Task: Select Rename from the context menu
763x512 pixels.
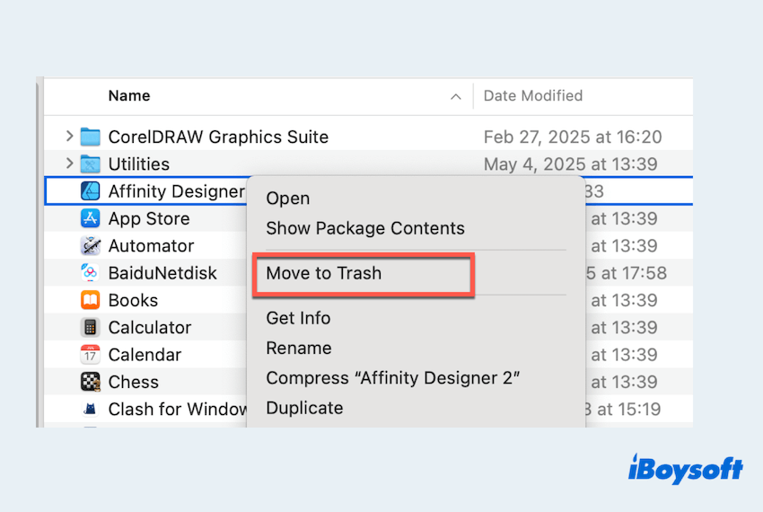Action: [x=298, y=348]
